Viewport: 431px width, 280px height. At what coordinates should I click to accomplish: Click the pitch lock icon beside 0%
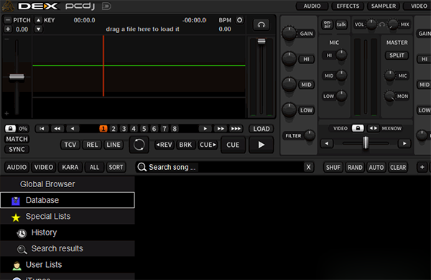tap(11, 129)
